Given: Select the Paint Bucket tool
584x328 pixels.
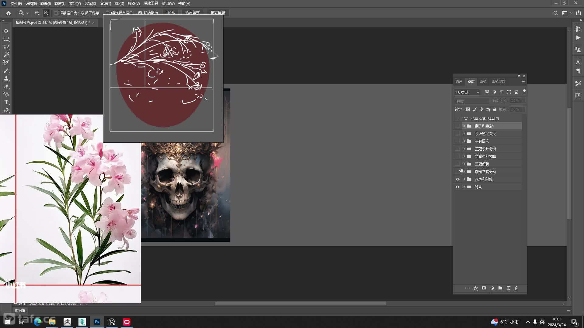Looking at the screenshot, I should click(x=6, y=94).
